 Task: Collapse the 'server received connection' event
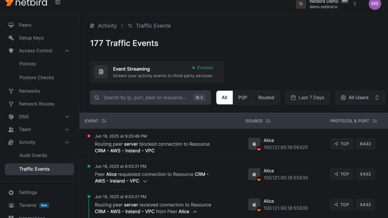click(195, 212)
